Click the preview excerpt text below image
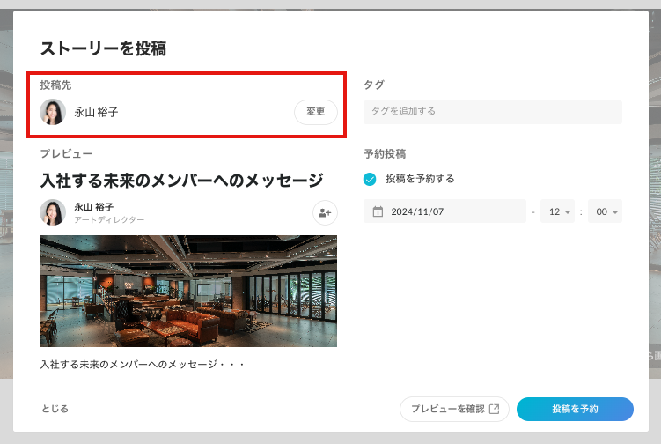661x444 pixels. (143, 364)
